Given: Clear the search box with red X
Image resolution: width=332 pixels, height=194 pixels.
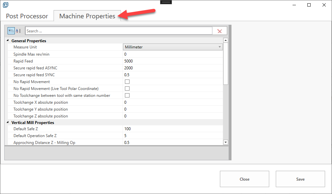Looking at the screenshot, I should (220, 31).
